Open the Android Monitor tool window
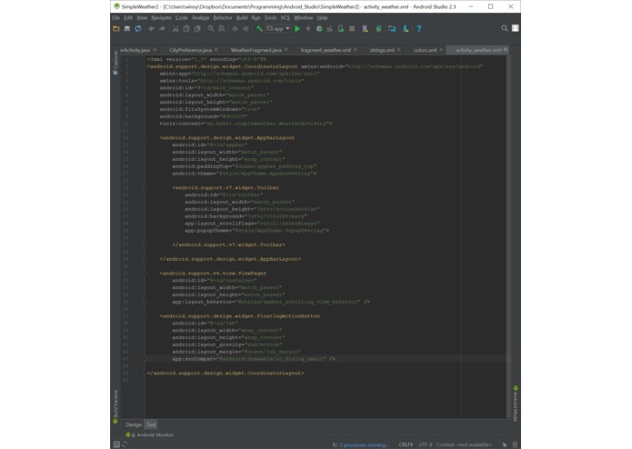Screen dimensions: 632x449 pyautogui.click(x=149, y=434)
